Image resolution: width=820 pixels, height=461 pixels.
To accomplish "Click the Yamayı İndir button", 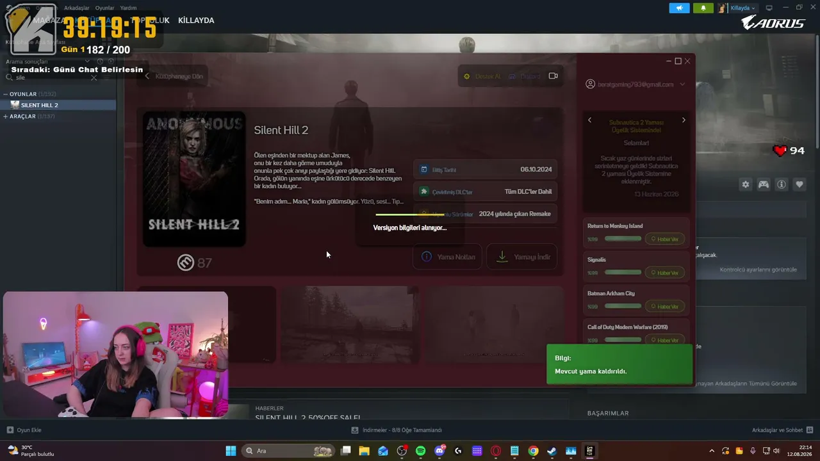I will (522, 257).
